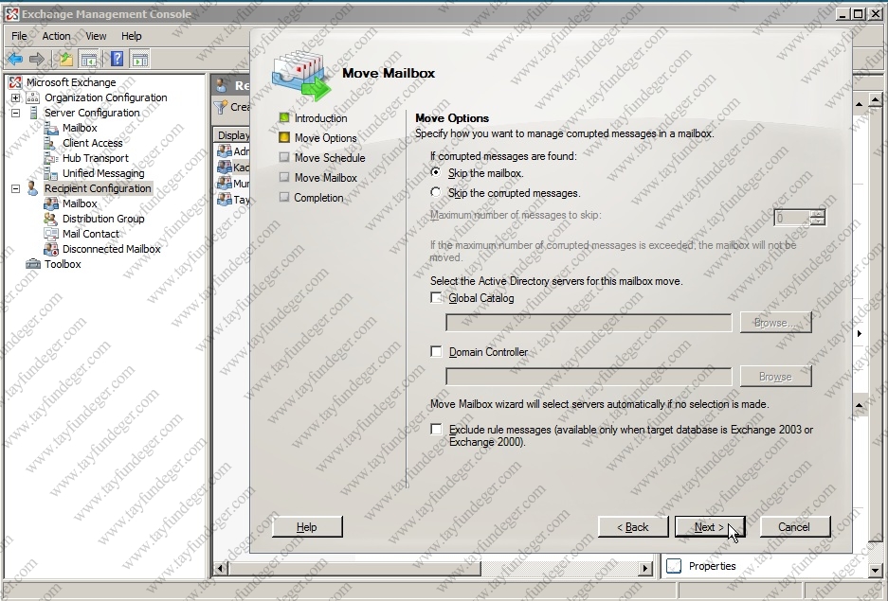Image resolution: width=888 pixels, height=601 pixels.
Task: Toggle the Show/Hide Console Tree toolbar icon
Action: [88, 59]
